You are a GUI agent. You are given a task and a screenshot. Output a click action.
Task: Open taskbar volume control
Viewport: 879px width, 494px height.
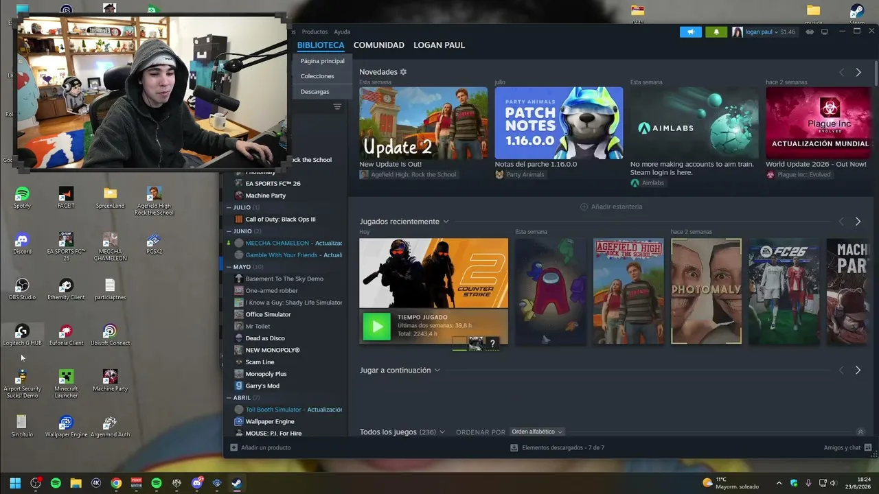point(834,483)
